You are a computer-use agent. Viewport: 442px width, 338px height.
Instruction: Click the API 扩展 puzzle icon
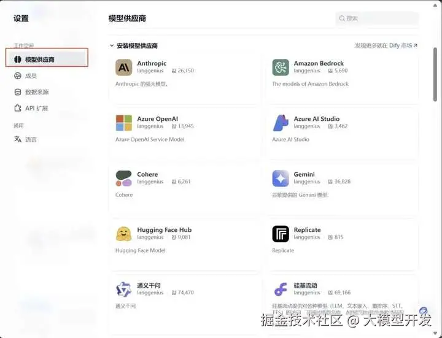tap(17, 108)
